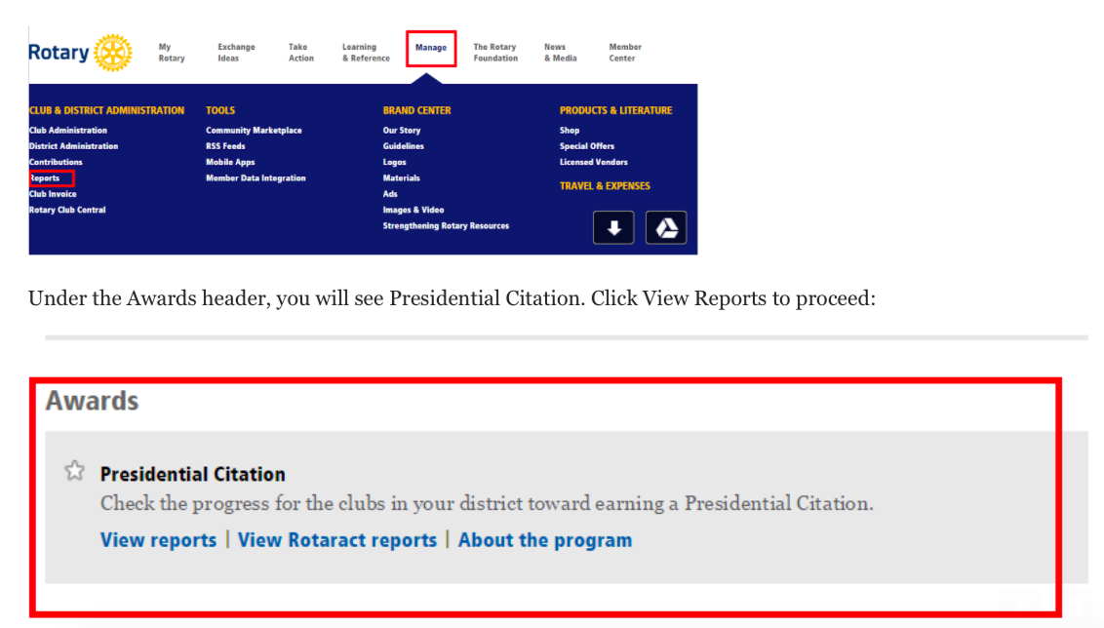The width and height of the screenshot is (1104, 628).
Task: Click View reports for Presidential Citation
Action: coord(158,540)
